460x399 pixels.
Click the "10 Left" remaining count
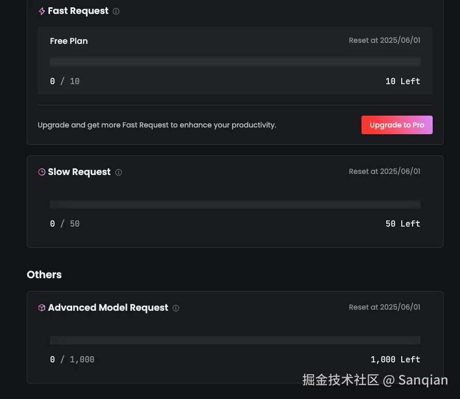(x=403, y=81)
